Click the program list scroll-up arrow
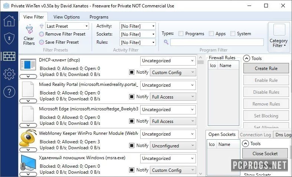This screenshot has width=292, height=177. tap(201, 57)
